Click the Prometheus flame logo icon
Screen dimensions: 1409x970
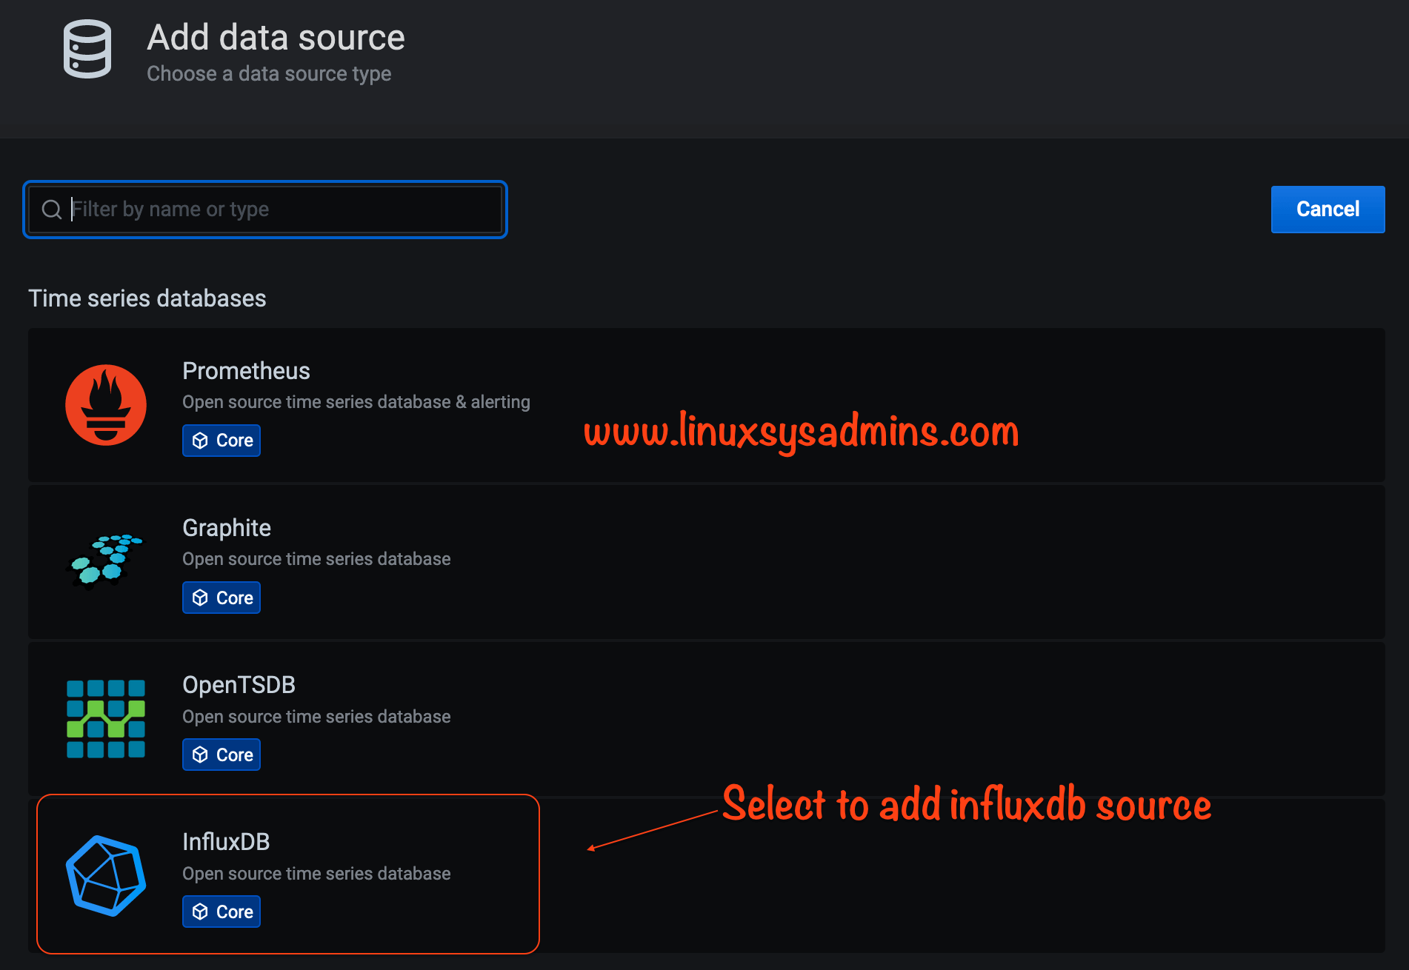(x=106, y=405)
